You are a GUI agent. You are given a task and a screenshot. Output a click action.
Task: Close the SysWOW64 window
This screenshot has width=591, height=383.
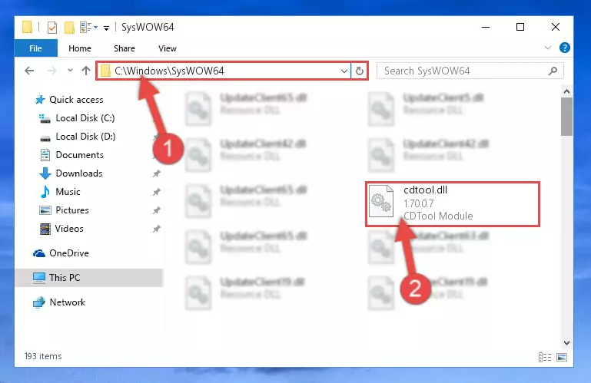[556, 27]
